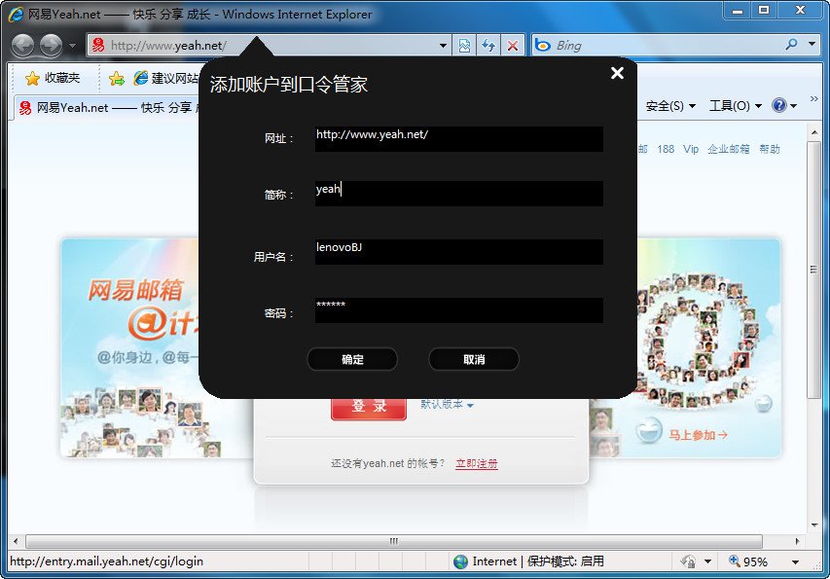Open the 安全(S) security dropdown
830x579 pixels.
[x=665, y=105]
